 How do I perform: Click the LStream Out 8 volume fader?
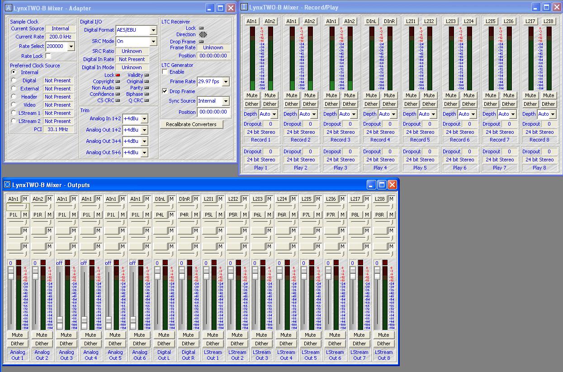click(x=378, y=273)
